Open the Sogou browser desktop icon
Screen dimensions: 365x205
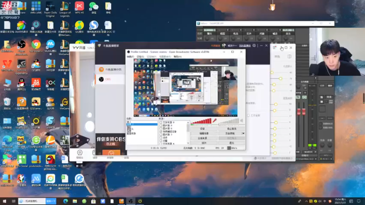tap(94, 28)
